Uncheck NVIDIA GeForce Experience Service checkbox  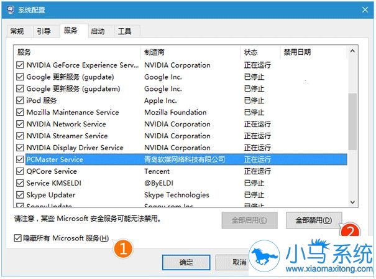tap(20, 65)
